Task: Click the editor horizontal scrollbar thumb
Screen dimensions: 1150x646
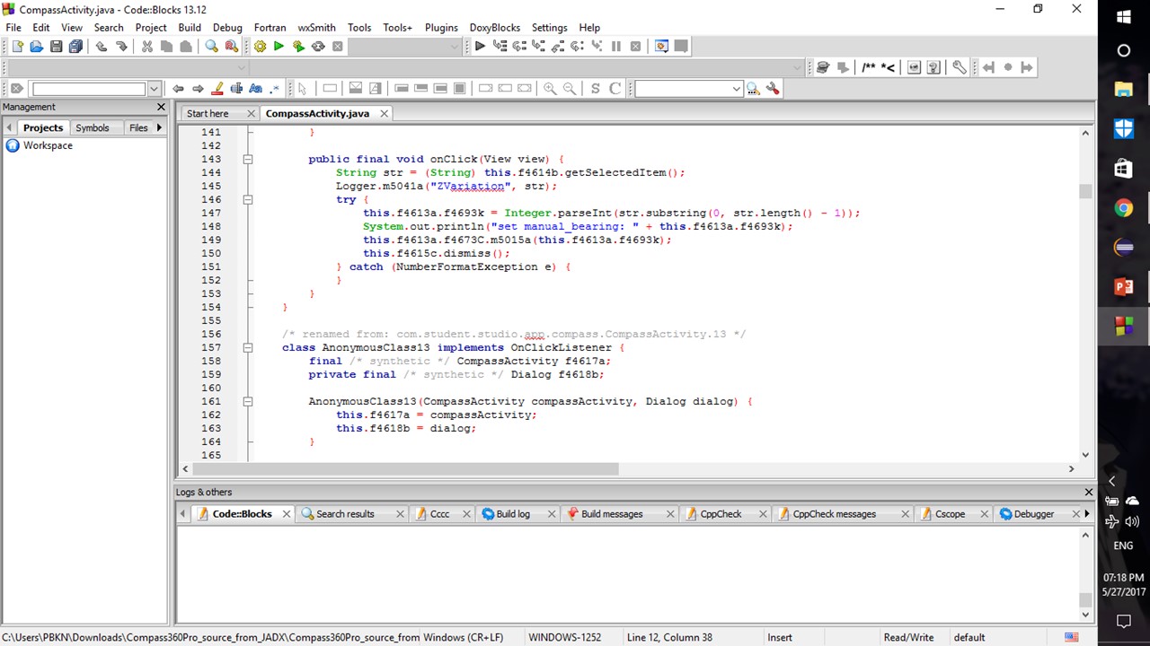Action: [x=404, y=469]
